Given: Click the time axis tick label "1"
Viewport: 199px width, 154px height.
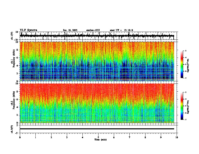Looking at the screenshot, I should pyautogui.click(x=35, y=137).
